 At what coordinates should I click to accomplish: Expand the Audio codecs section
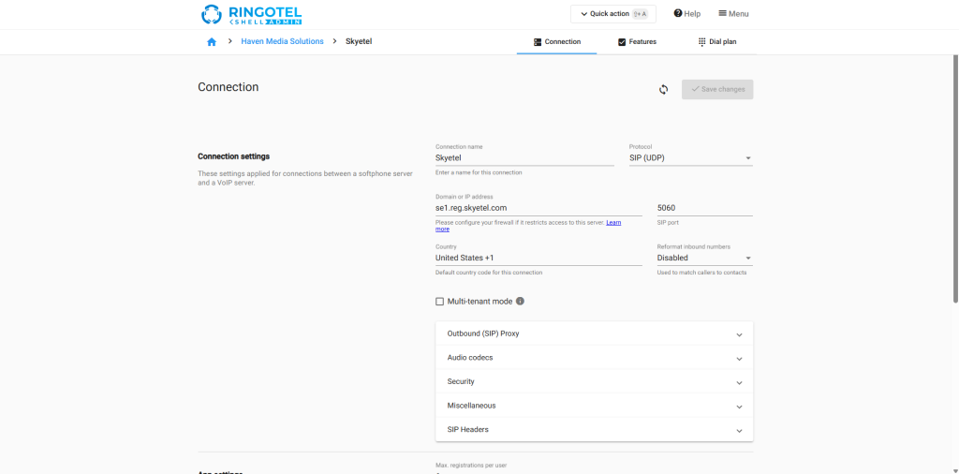coord(594,358)
